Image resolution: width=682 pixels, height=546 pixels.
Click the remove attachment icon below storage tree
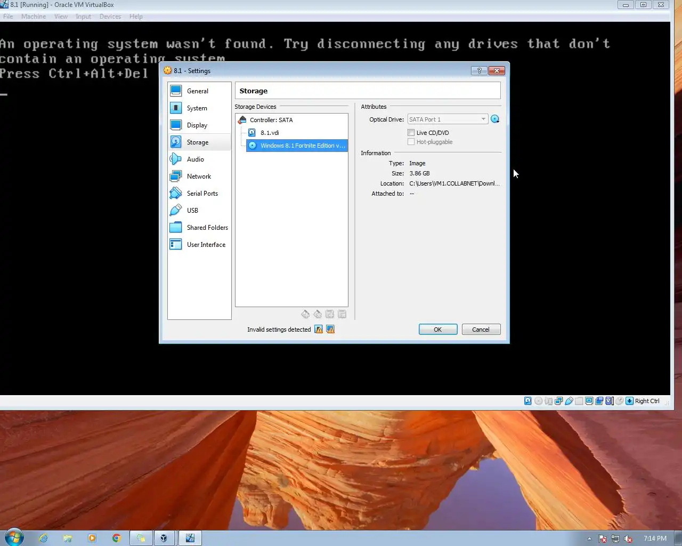point(342,314)
